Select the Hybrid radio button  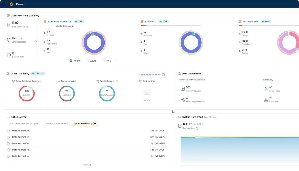71,61
